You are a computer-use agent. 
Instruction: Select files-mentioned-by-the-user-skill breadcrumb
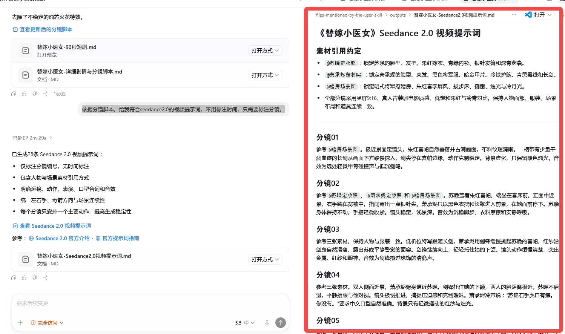tap(349, 15)
